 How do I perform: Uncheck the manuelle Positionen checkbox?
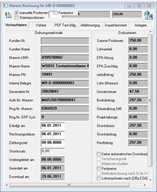(x=17, y=12)
